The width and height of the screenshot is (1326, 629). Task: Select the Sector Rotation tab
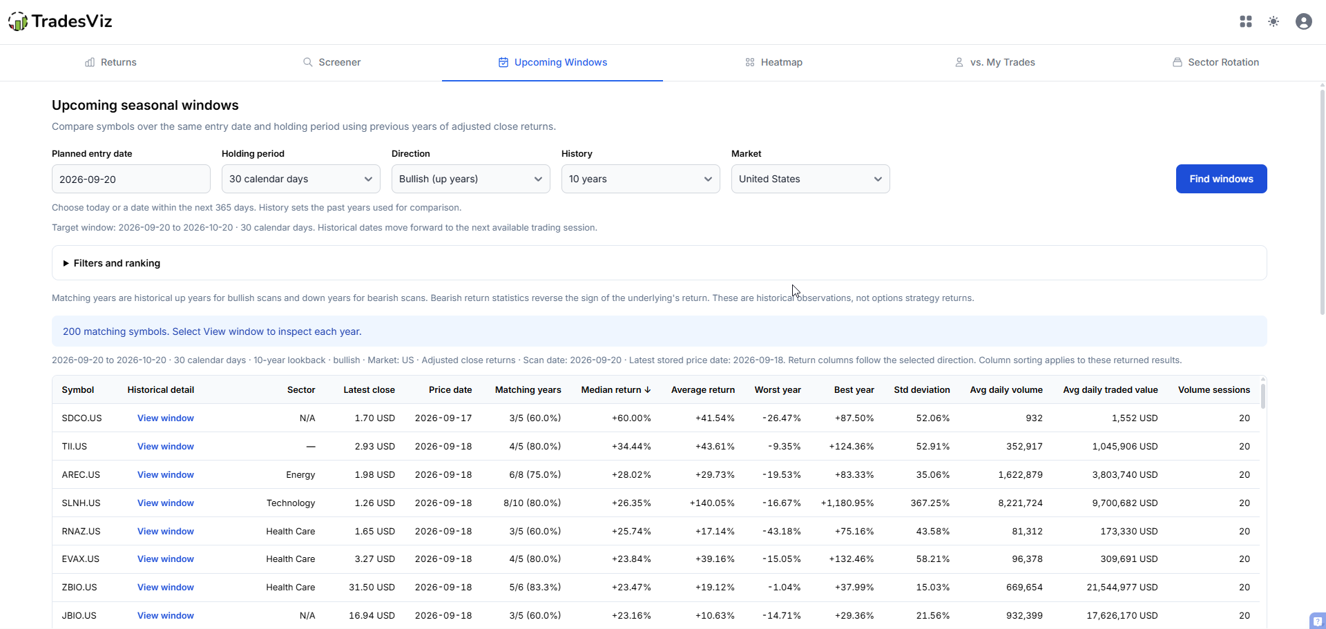[x=1215, y=62]
